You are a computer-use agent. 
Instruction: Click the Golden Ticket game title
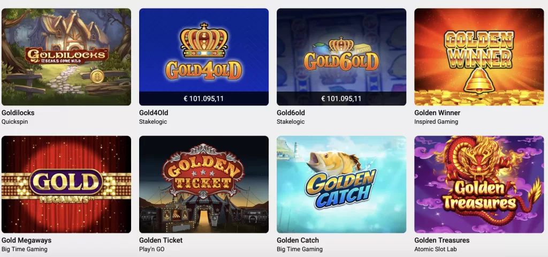click(x=161, y=240)
